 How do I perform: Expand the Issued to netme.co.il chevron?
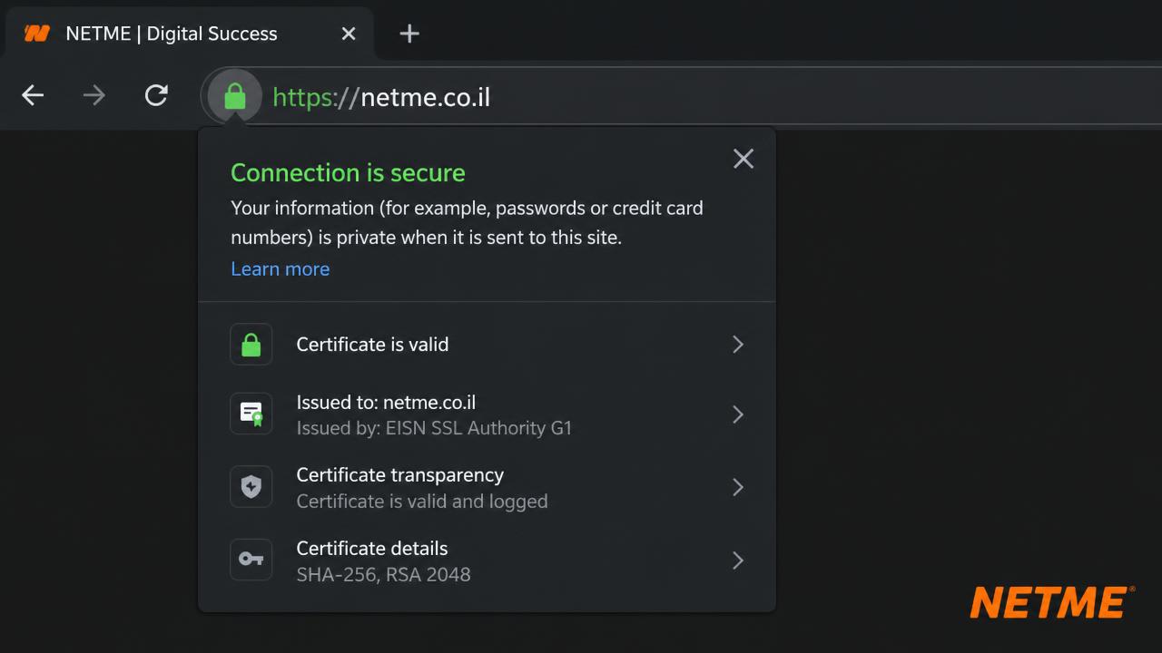(738, 414)
